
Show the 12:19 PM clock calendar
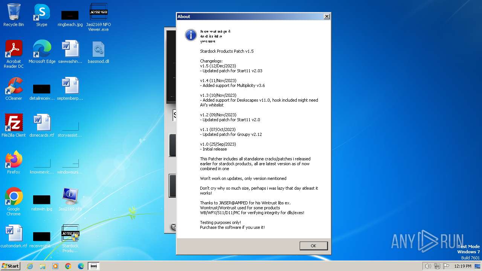pos(463,266)
